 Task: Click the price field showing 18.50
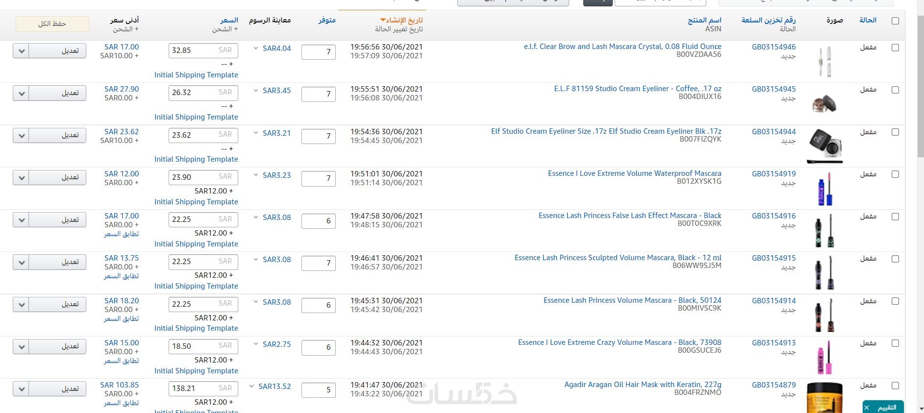pos(203,346)
